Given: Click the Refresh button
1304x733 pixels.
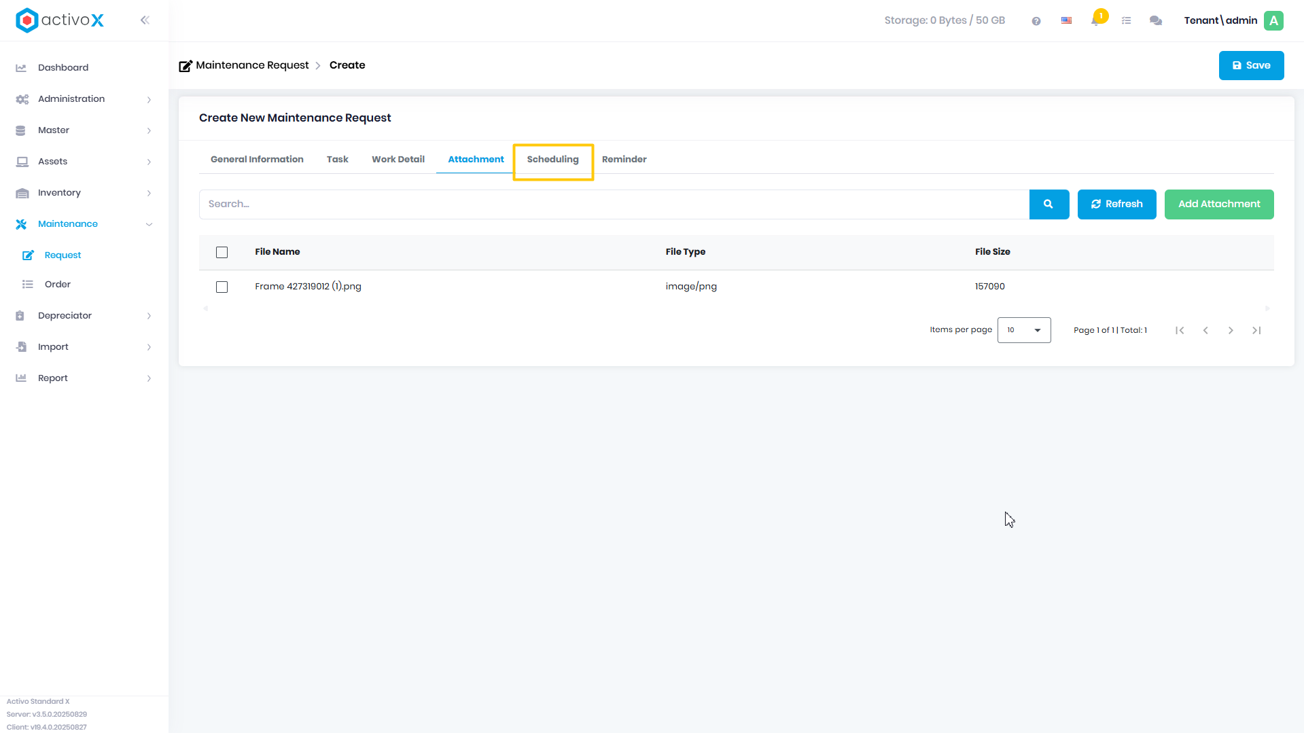Looking at the screenshot, I should [1117, 204].
